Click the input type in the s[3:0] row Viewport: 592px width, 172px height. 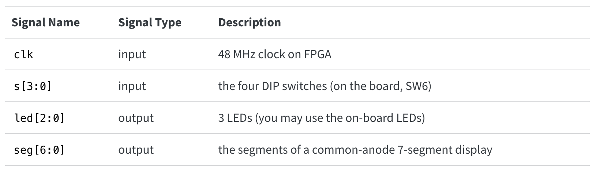click(x=132, y=86)
